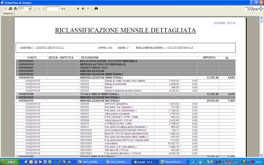Jump to last page button
Screen dimensions: 264x165
point(83,8)
